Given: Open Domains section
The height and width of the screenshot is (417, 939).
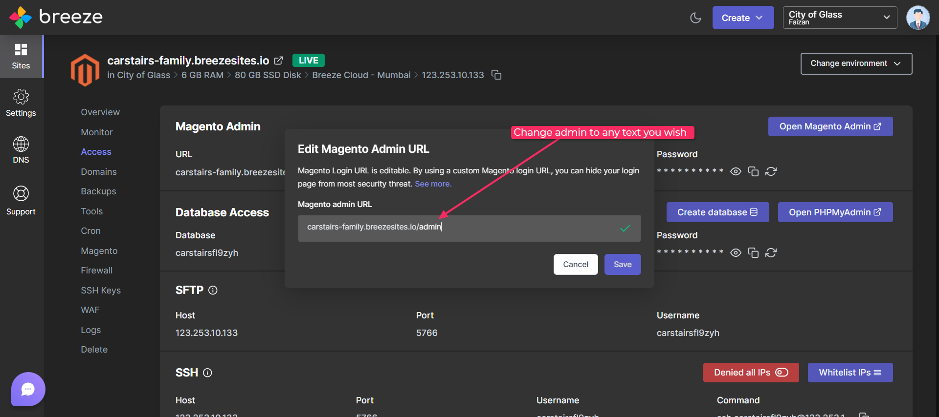Looking at the screenshot, I should [99, 172].
